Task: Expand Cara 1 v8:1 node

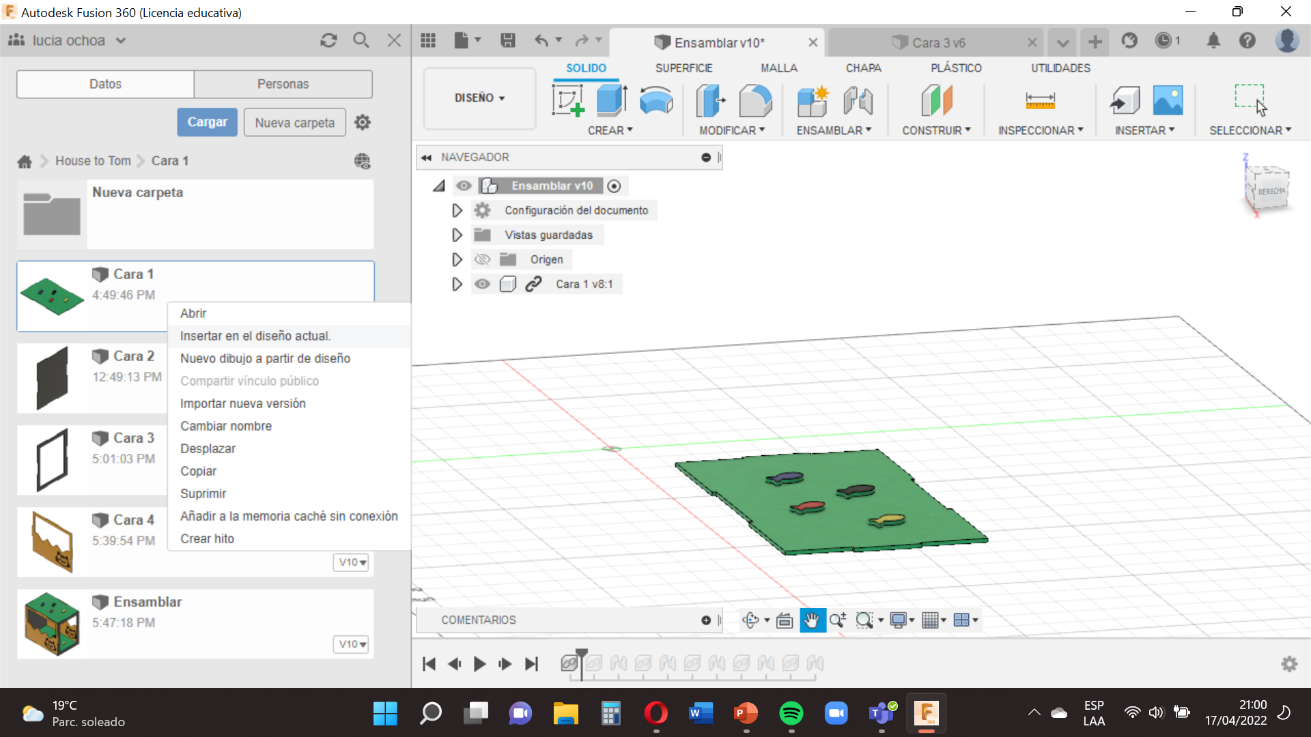Action: coord(457,284)
